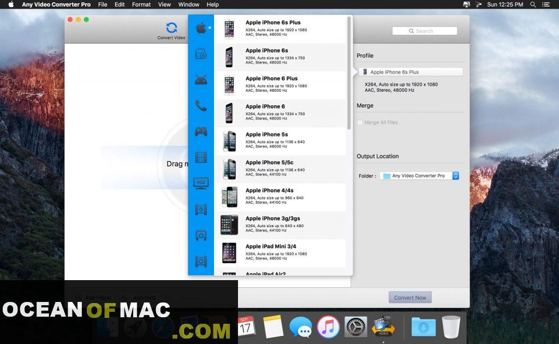Open the File menu
Viewport: 559px width, 344px height.
tap(103, 4)
